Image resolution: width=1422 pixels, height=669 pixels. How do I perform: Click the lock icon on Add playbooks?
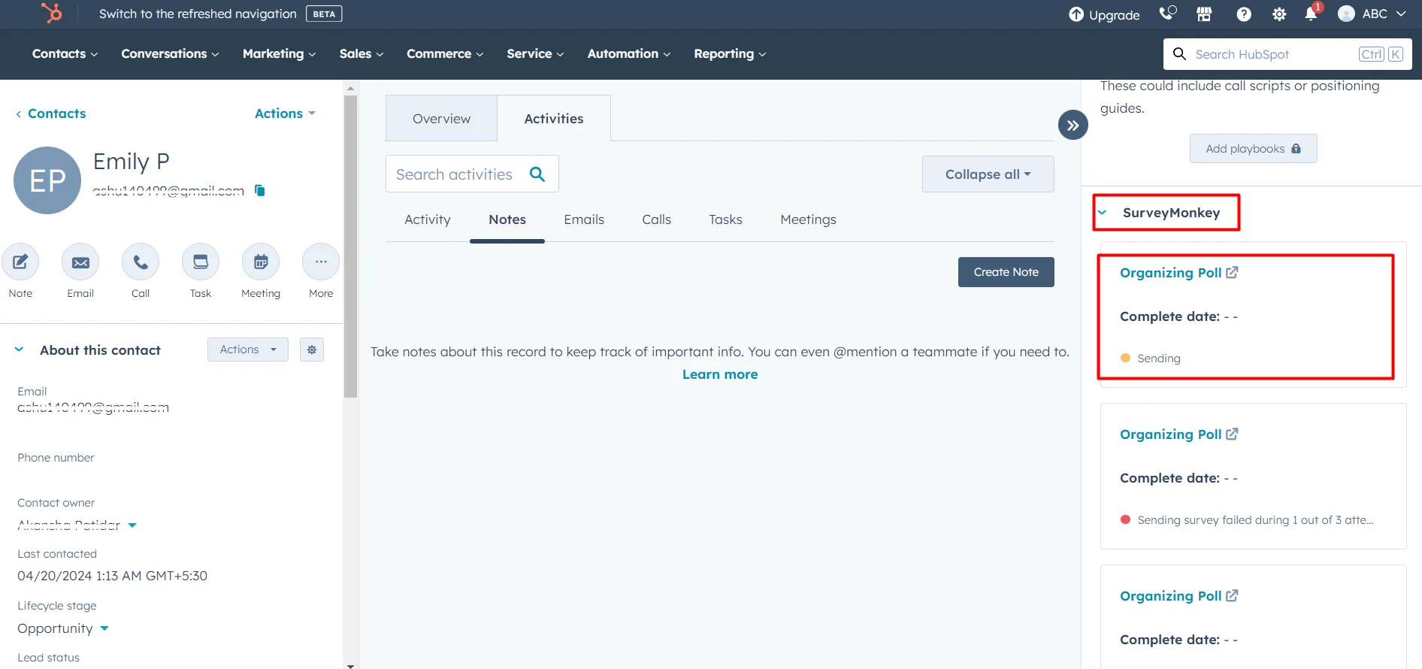[x=1296, y=149]
